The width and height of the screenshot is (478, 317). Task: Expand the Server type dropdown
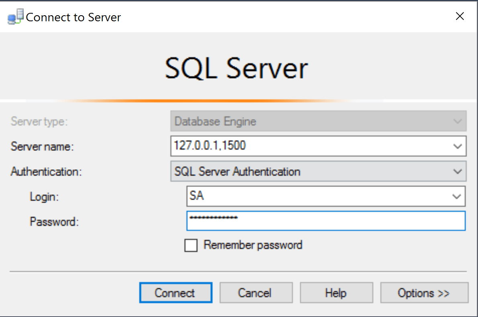[458, 121]
